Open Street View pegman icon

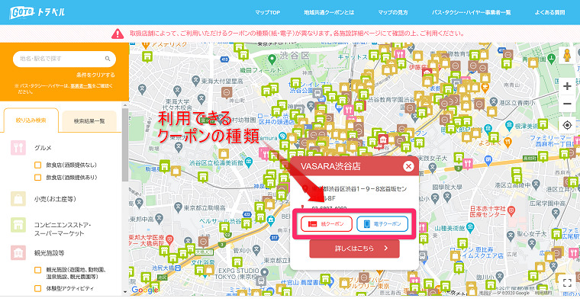point(567,56)
